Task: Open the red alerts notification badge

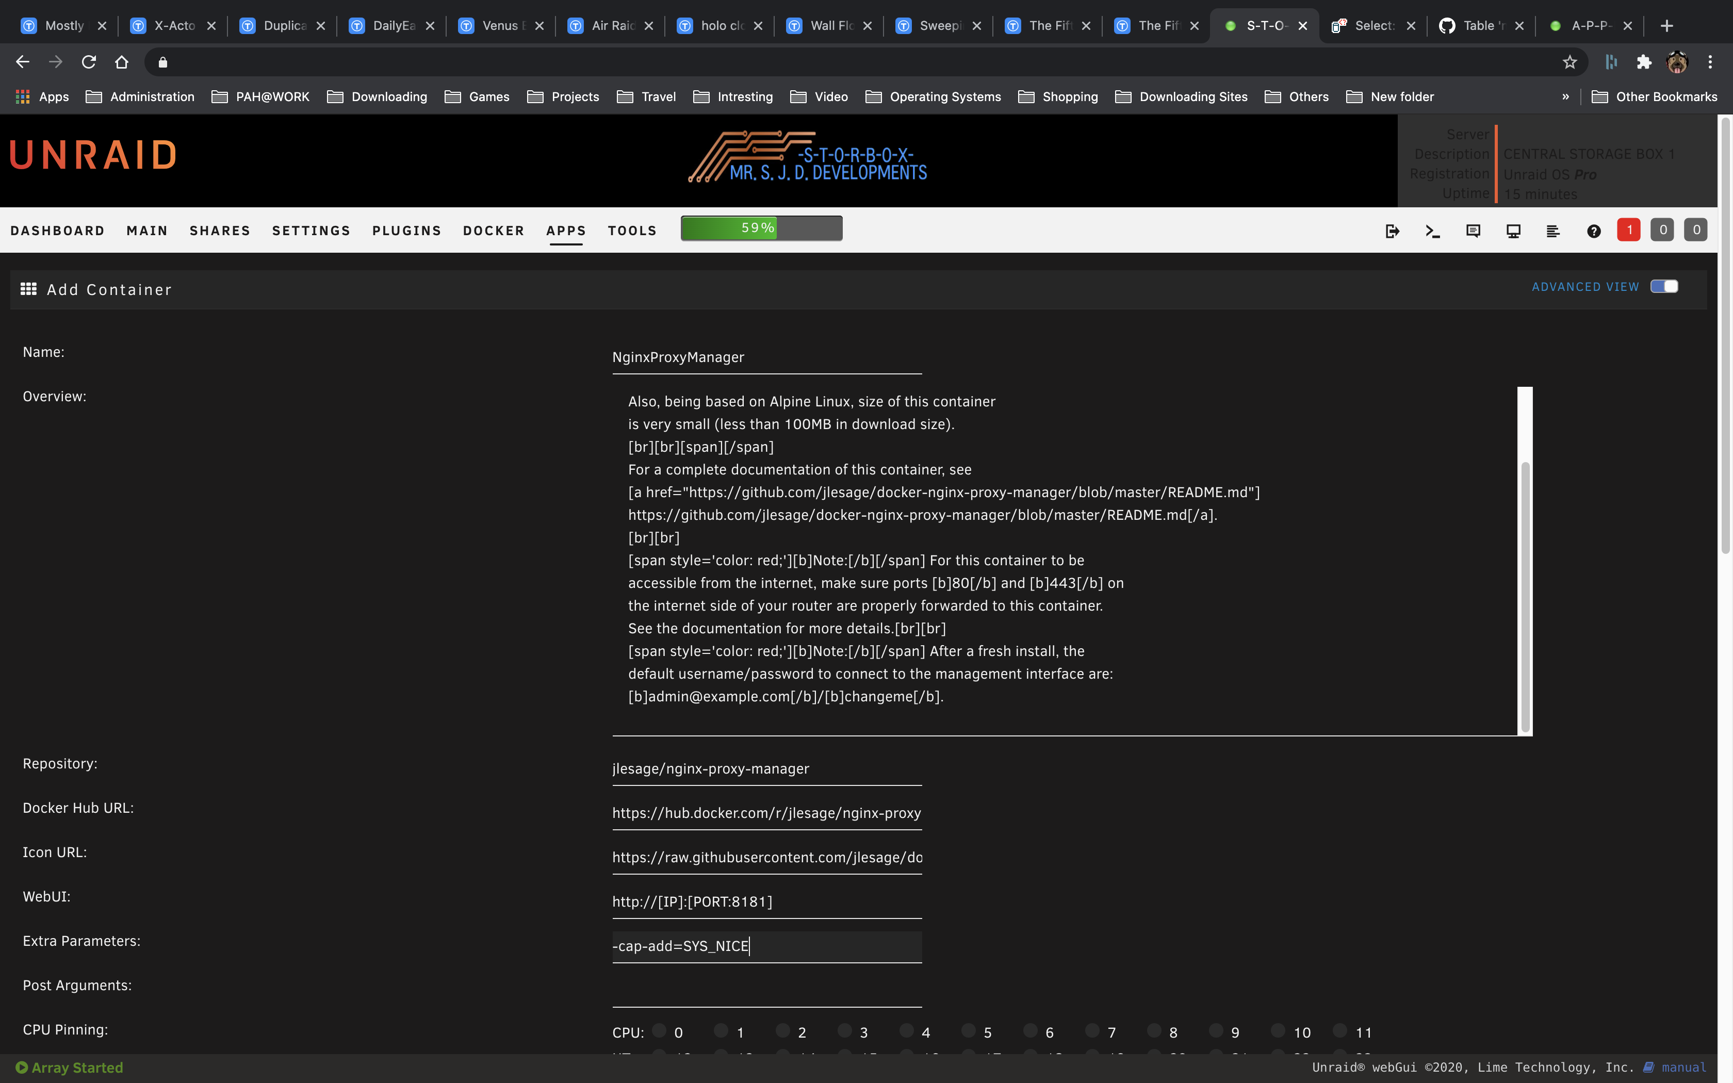Action: 1628,229
